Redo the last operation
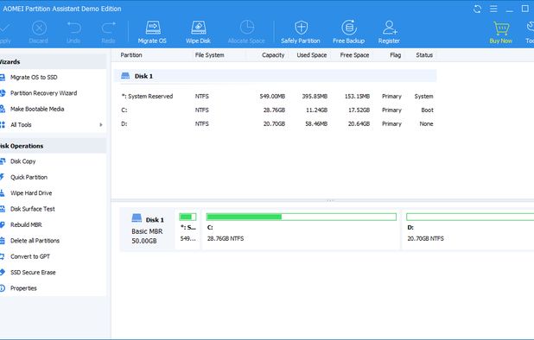This screenshot has width=534, height=340. pyautogui.click(x=108, y=32)
